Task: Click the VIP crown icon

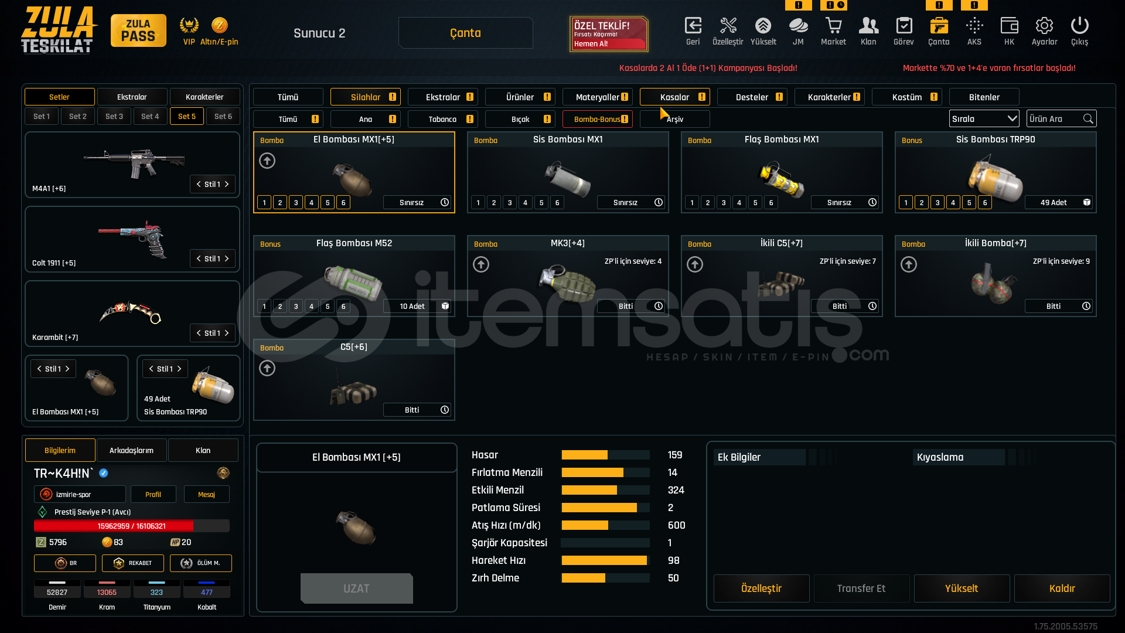Action: coord(189,25)
